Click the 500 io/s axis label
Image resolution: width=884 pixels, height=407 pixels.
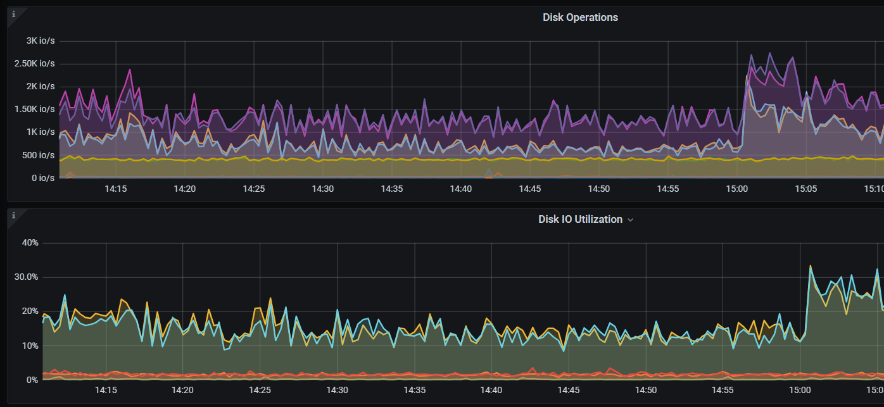39,155
